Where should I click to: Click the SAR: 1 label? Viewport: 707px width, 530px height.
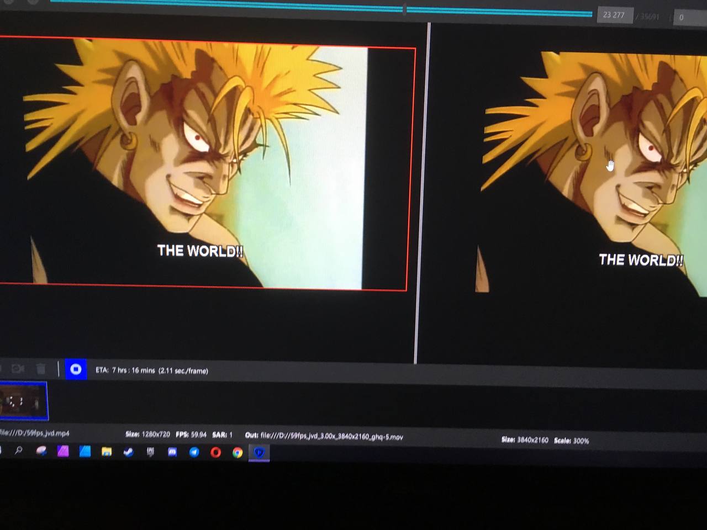223,435
